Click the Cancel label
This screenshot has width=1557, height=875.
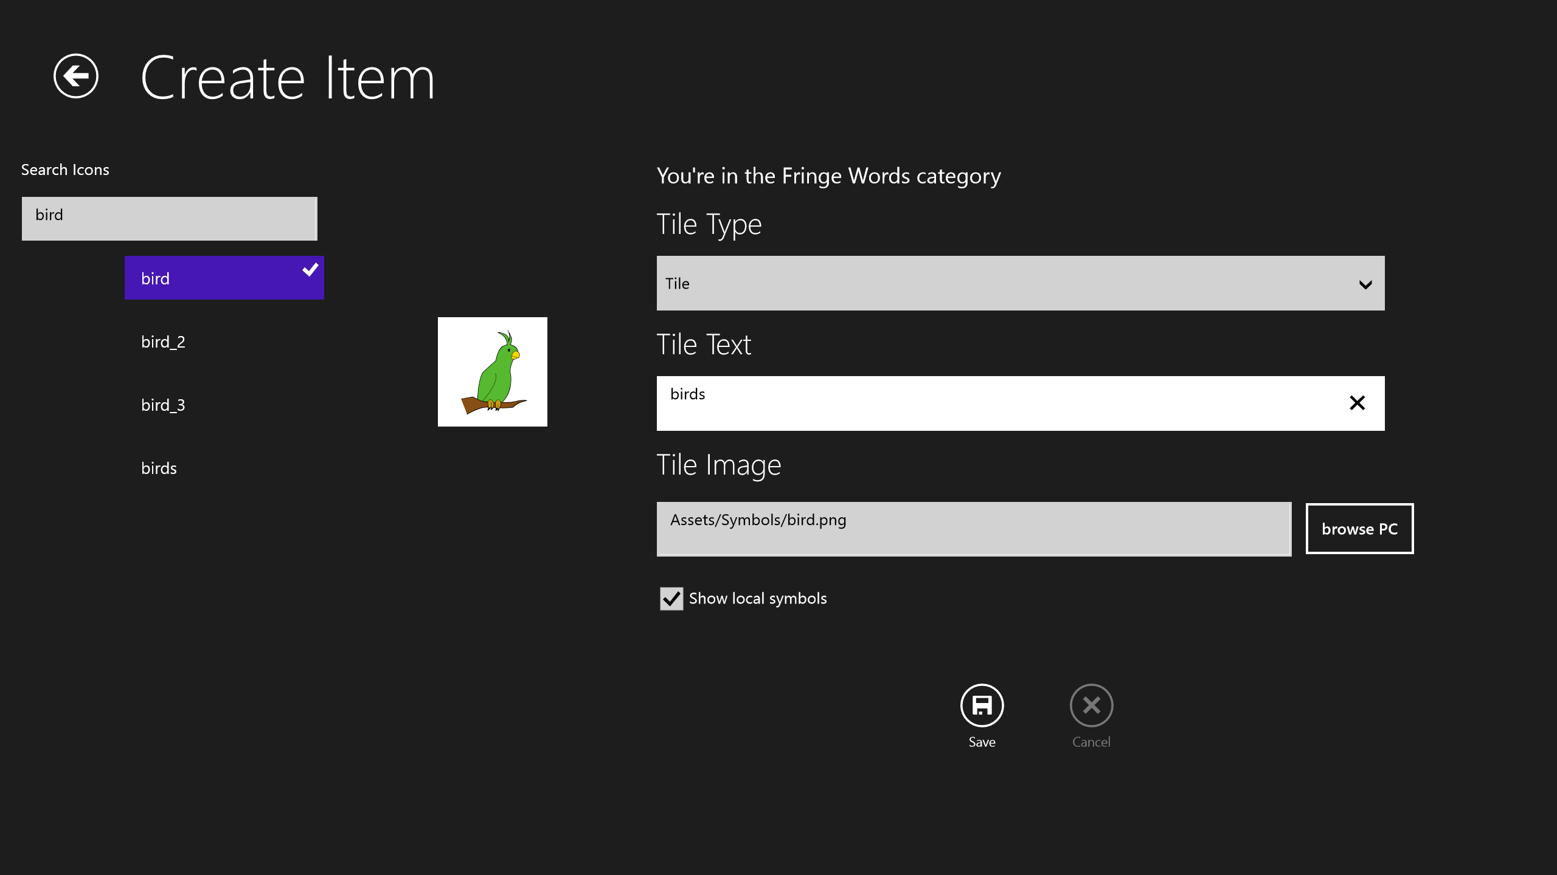tap(1091, 742)
